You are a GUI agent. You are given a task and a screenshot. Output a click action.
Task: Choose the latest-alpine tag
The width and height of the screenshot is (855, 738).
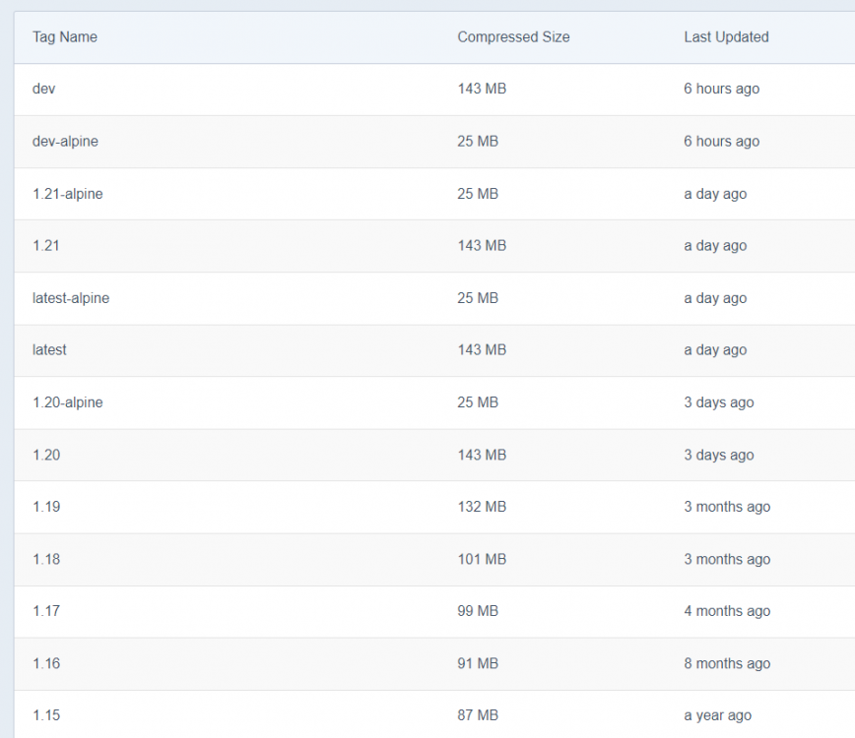(71, 298)
